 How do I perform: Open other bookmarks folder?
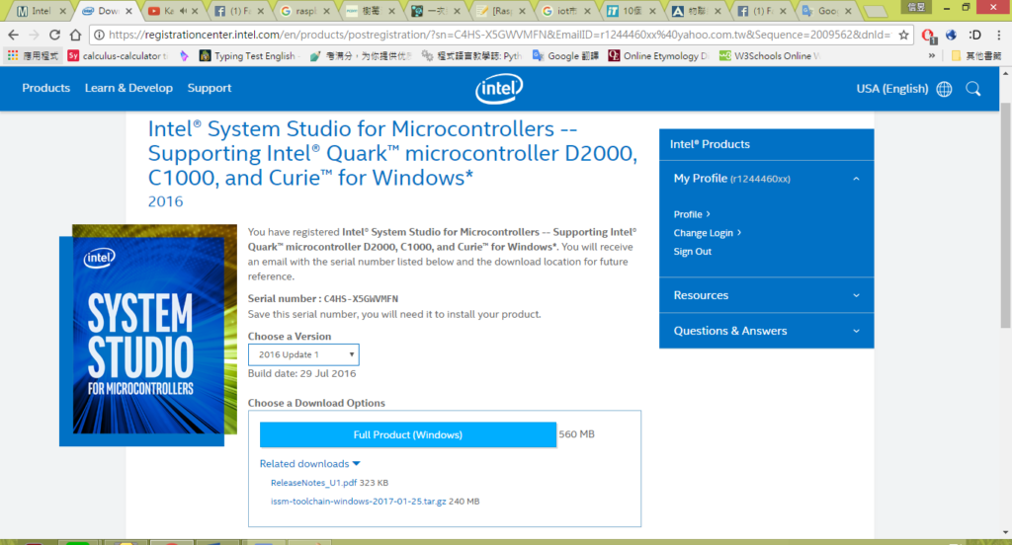(x=976, y=56)
